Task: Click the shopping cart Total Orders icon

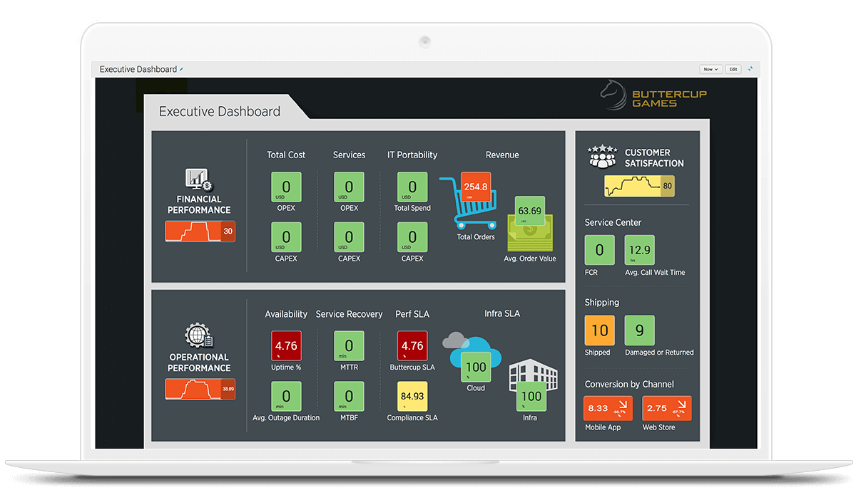Action: pos(474,207)
